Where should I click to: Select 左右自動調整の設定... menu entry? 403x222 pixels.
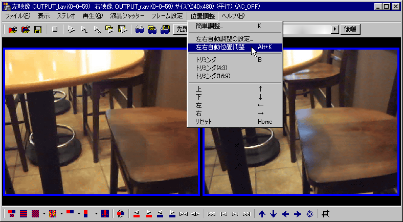point(235,39)
